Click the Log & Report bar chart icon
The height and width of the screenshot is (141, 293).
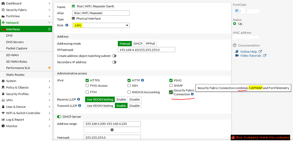[3, 120]
